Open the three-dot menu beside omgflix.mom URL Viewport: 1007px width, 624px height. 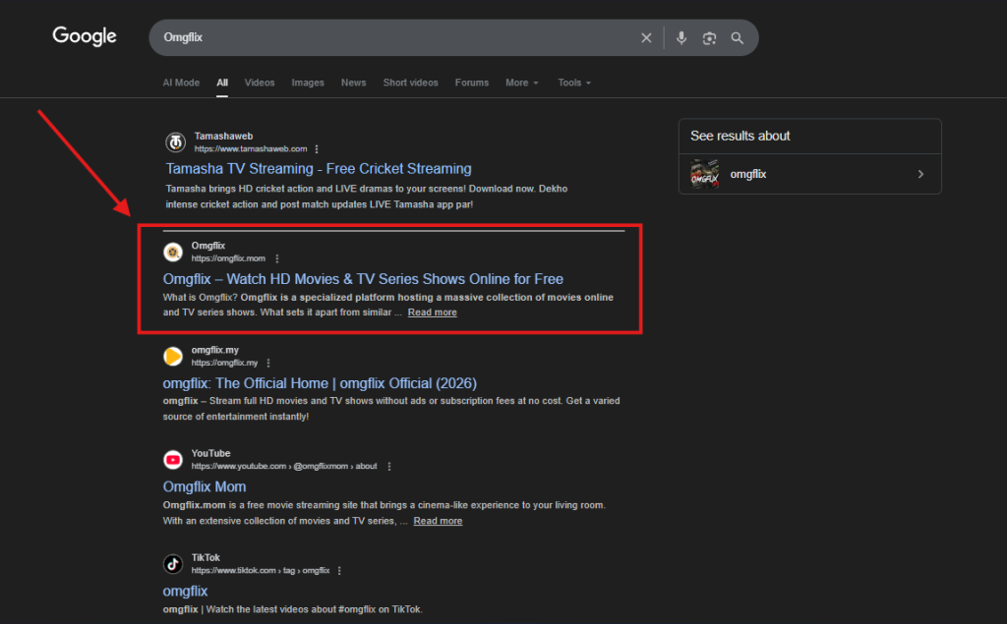point(276,258)
